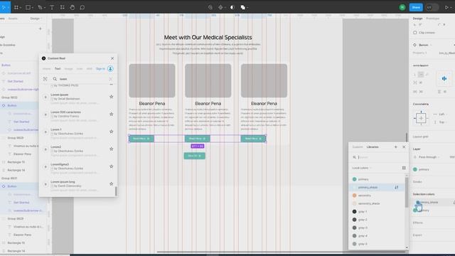
Task: Click the edit style icon on primary_shade
Action: 397,188
